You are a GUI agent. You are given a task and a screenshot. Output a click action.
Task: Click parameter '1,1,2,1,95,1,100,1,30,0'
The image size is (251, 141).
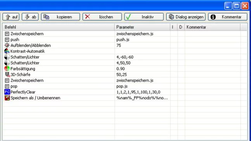click(138, 92)
